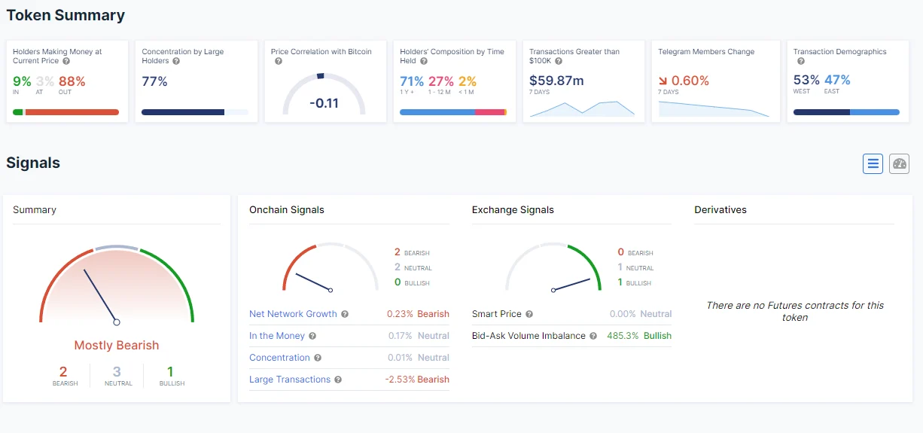Click help icon next to Large Transactions signal
The height and width of the screenshot is (433, 923).
[338, 380]
